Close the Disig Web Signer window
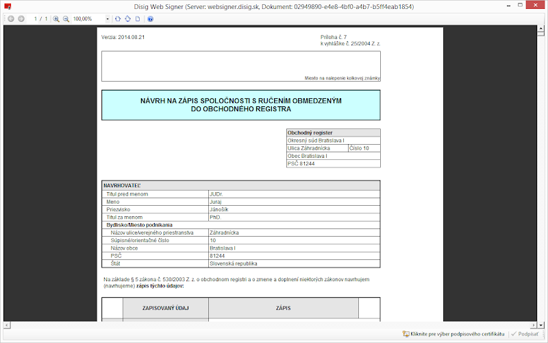 tap(535, 5)
